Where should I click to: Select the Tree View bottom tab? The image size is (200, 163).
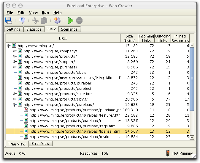click(x=17, y=144)
